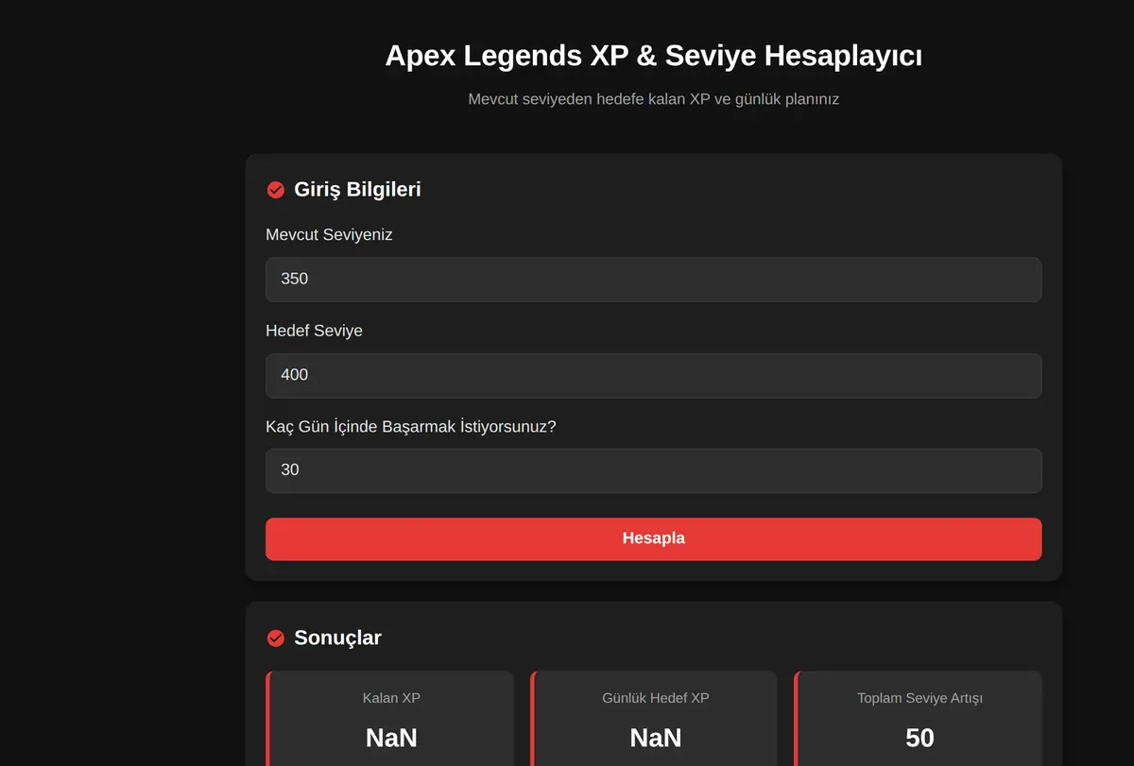
Task: Select the days input showing 30
Action: pyautogui.click(x=653, y=470)
